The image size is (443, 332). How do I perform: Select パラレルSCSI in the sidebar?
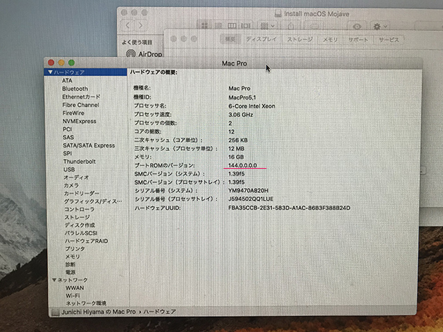81,233
